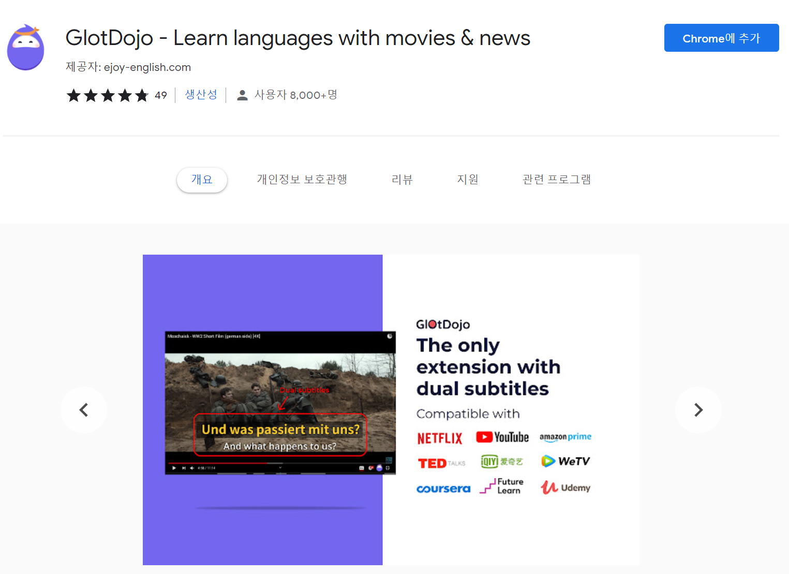Viewport: 789px width, 574px height.
Task: Click the YouTube logo in the slide
Action: [x=502, y=437]
